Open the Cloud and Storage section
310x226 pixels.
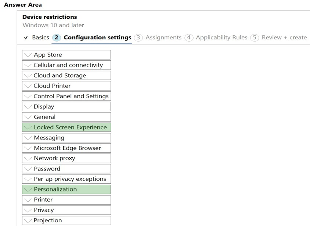66,75
